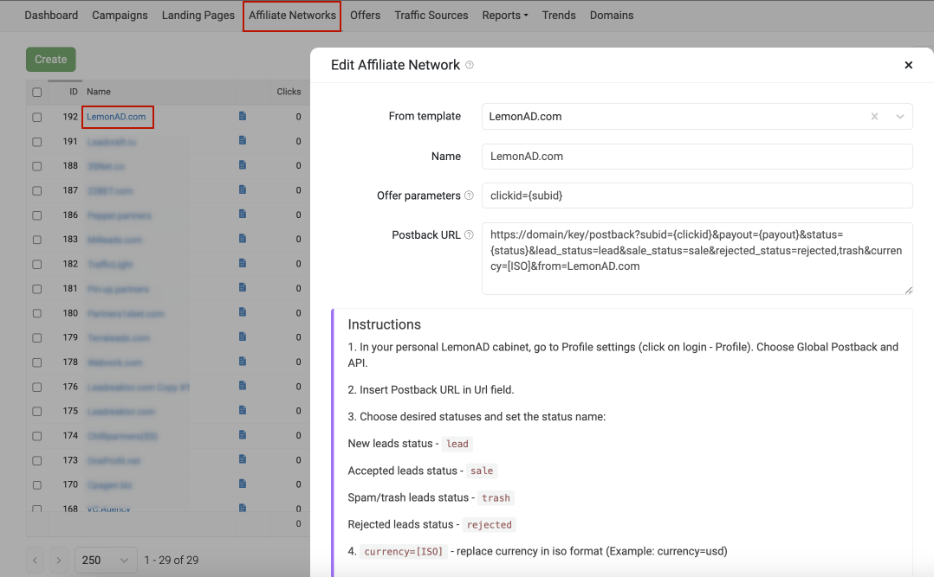Open the LemonAD.com network link
The image size is (934, 577).
pos(116,117)
